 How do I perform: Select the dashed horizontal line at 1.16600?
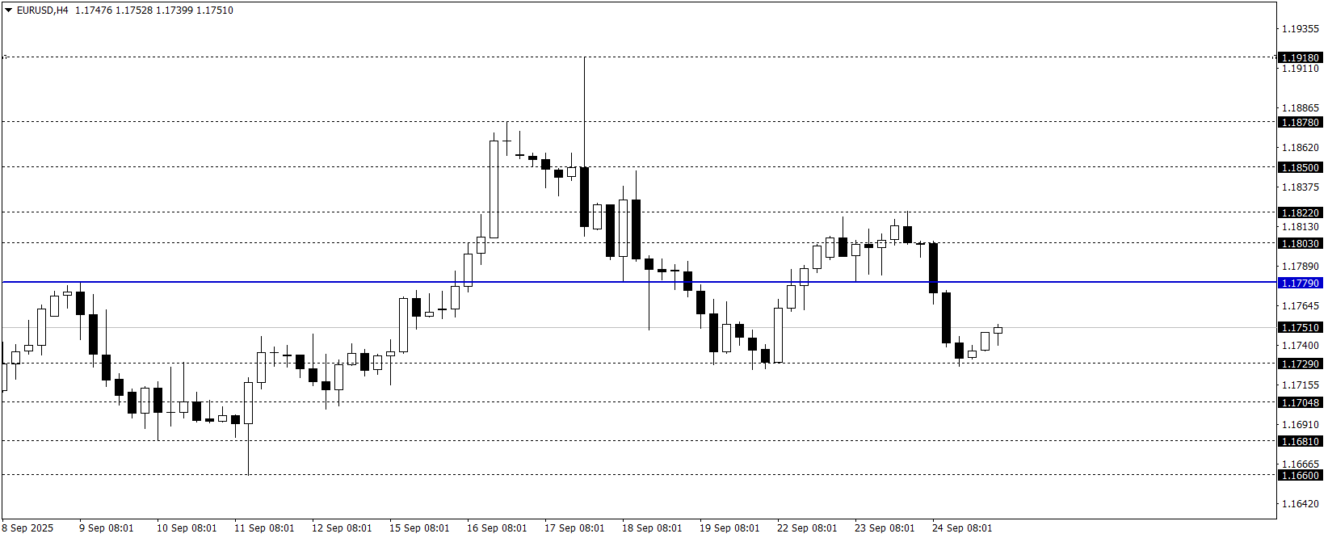click(639, 475)
